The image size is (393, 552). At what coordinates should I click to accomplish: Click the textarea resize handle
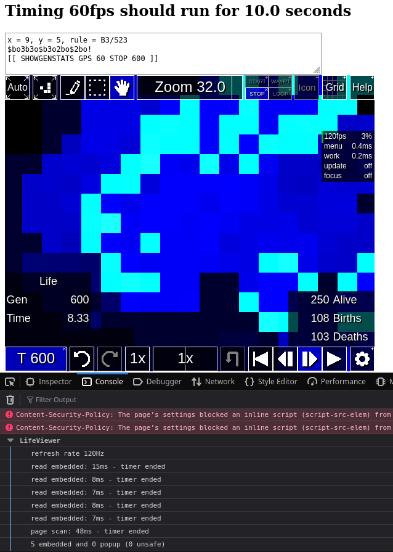317,70
